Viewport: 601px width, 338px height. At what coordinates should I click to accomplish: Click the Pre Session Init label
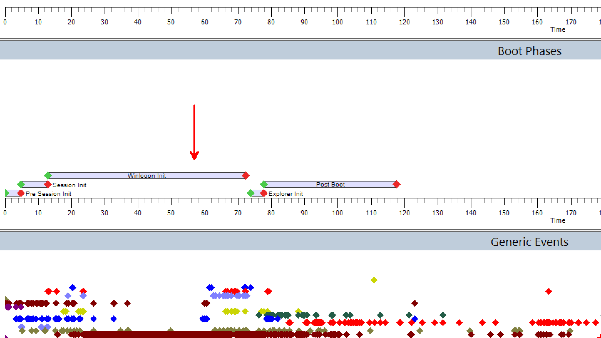click(49, 194)
